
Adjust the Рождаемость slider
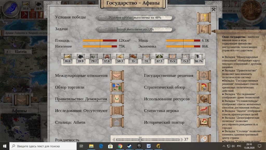(x=140, y=139)
